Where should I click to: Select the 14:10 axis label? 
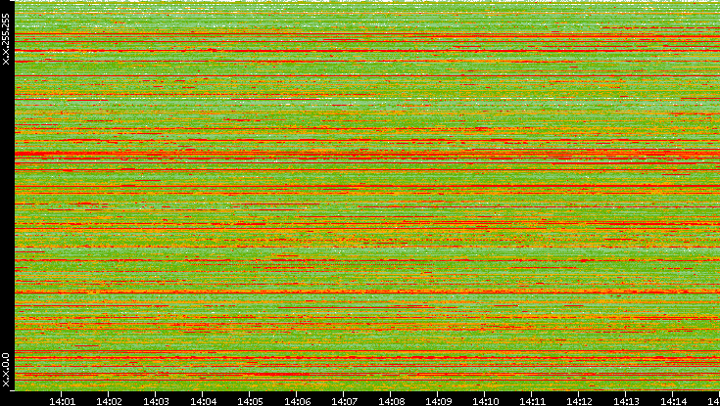(x=486, y=401)
